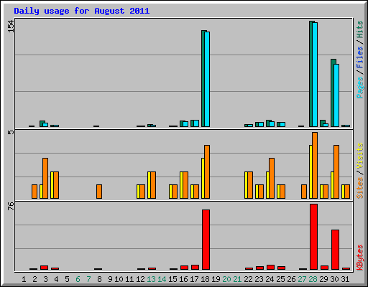The height and width of the screenshot is (287, 368).
Task: Select the cyan pages bar for day 28
Action: [x=315, y=75]
